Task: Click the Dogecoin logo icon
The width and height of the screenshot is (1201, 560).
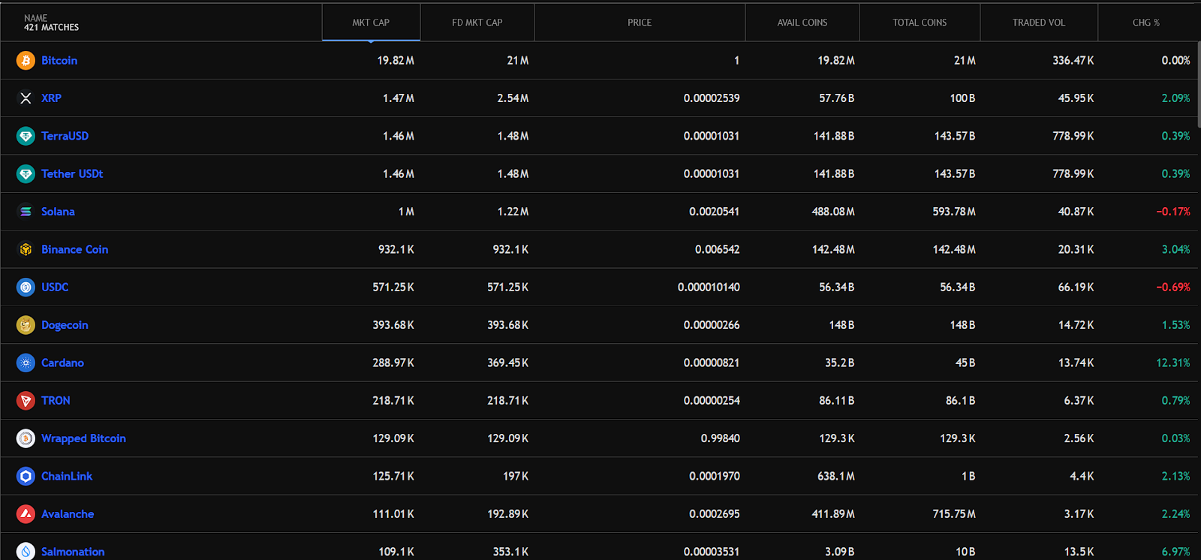Action: pos(26,325)
